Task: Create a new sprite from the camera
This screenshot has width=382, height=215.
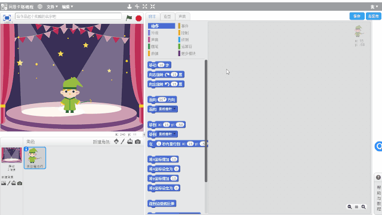Action: pyautogui.click(x=138, y=142)
